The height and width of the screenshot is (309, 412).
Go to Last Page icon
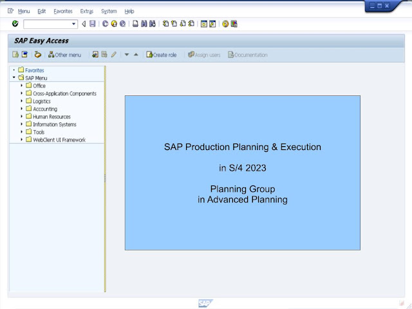point(191,24)
